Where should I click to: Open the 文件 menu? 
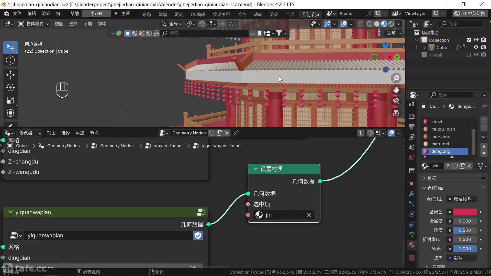[17, 14]
